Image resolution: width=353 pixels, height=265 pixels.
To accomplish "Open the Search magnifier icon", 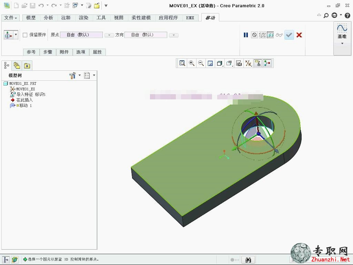I will click(x=326, y=15).
